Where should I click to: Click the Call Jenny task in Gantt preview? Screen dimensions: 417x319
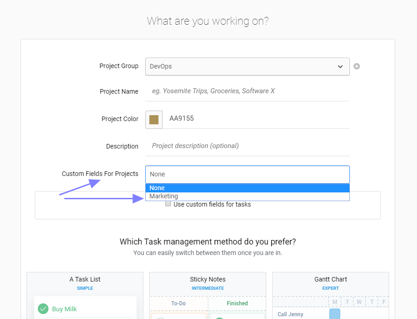tap(291, 314)
